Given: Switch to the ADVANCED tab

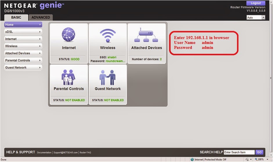Looking at the screenshot, I should (41, 17).
